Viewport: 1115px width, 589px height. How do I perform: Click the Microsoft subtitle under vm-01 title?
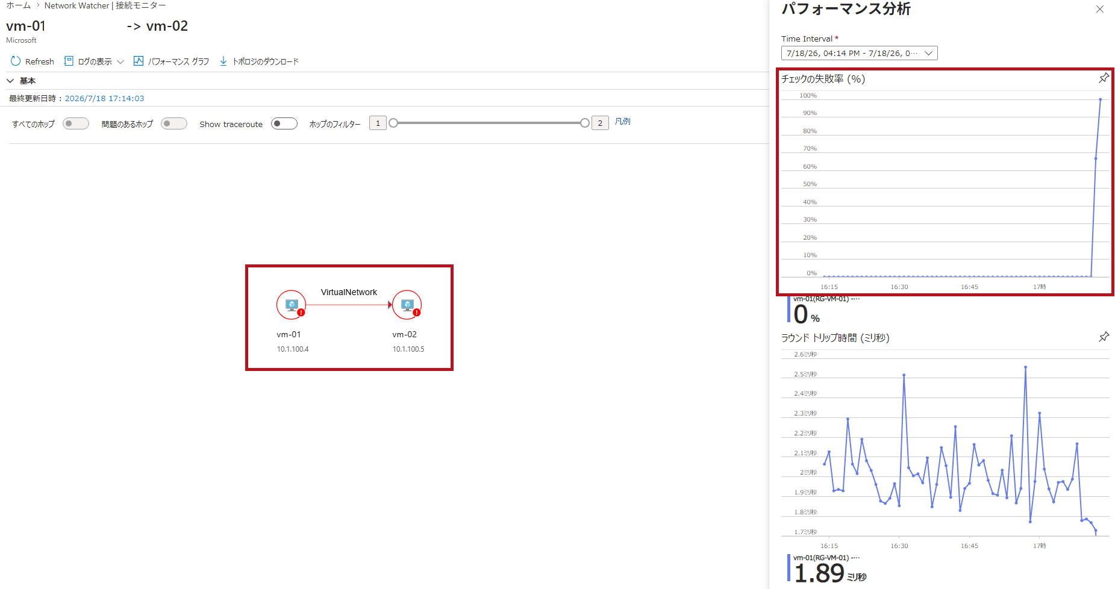21,40
